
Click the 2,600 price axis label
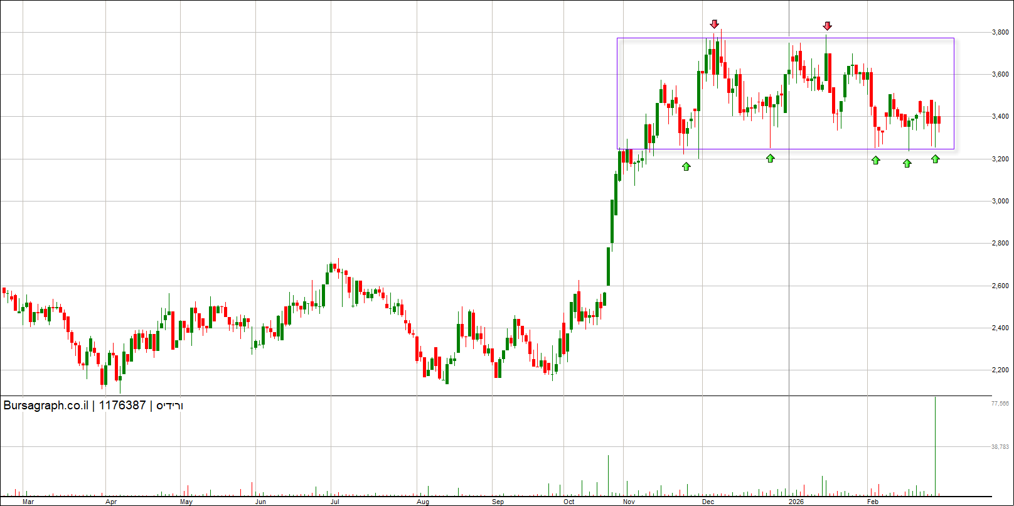[x=1000, y=286]
